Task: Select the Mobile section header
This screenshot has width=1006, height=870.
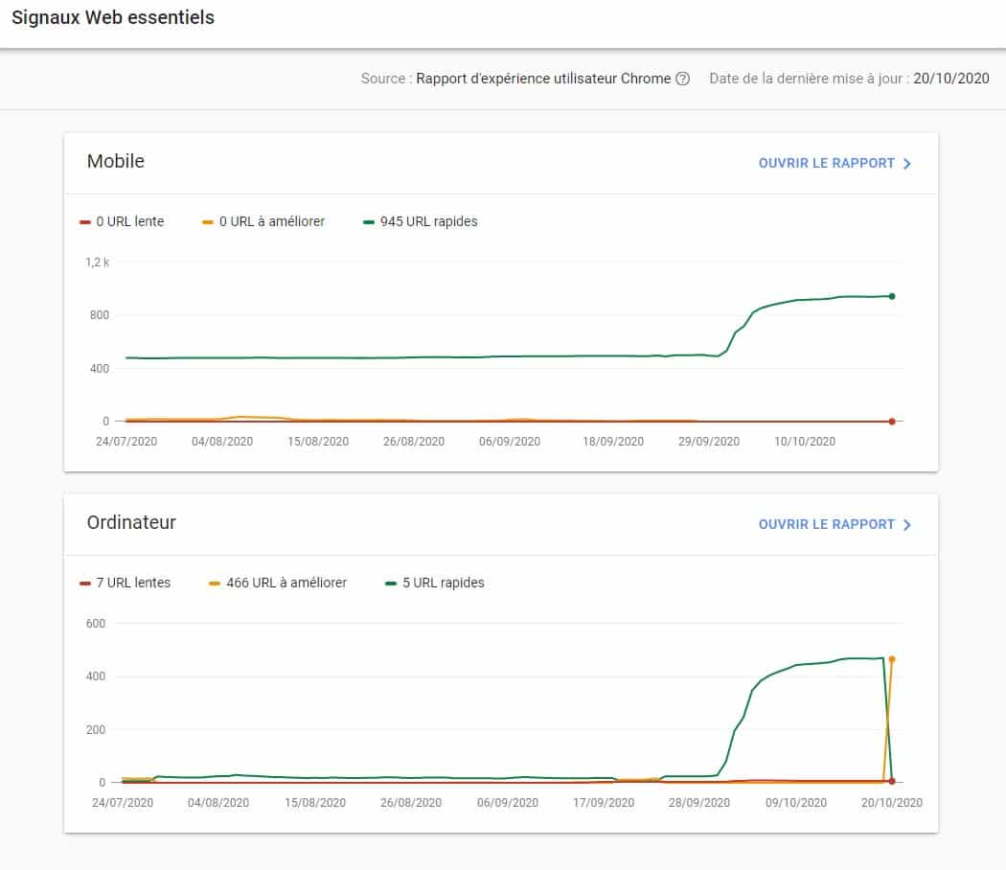Action: tap(116, 161)
